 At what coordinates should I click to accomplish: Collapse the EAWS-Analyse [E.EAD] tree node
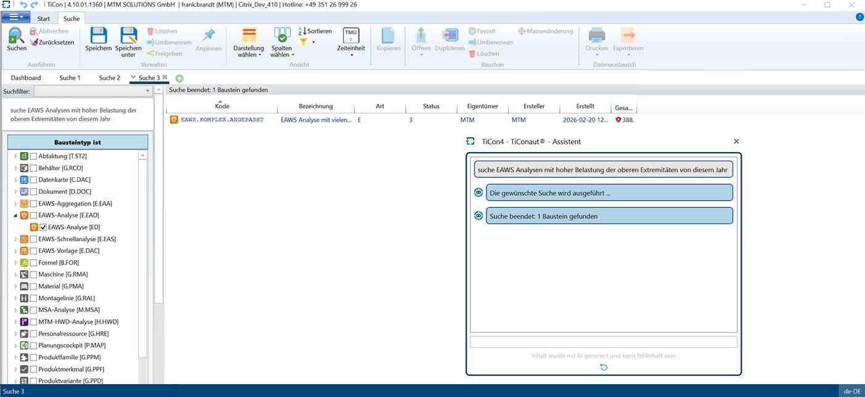pyautogui.click(x=16, y=215)
